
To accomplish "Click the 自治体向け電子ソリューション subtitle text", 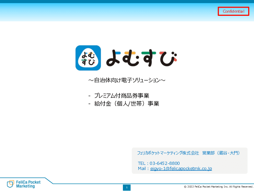I will [x=127, y=81].
